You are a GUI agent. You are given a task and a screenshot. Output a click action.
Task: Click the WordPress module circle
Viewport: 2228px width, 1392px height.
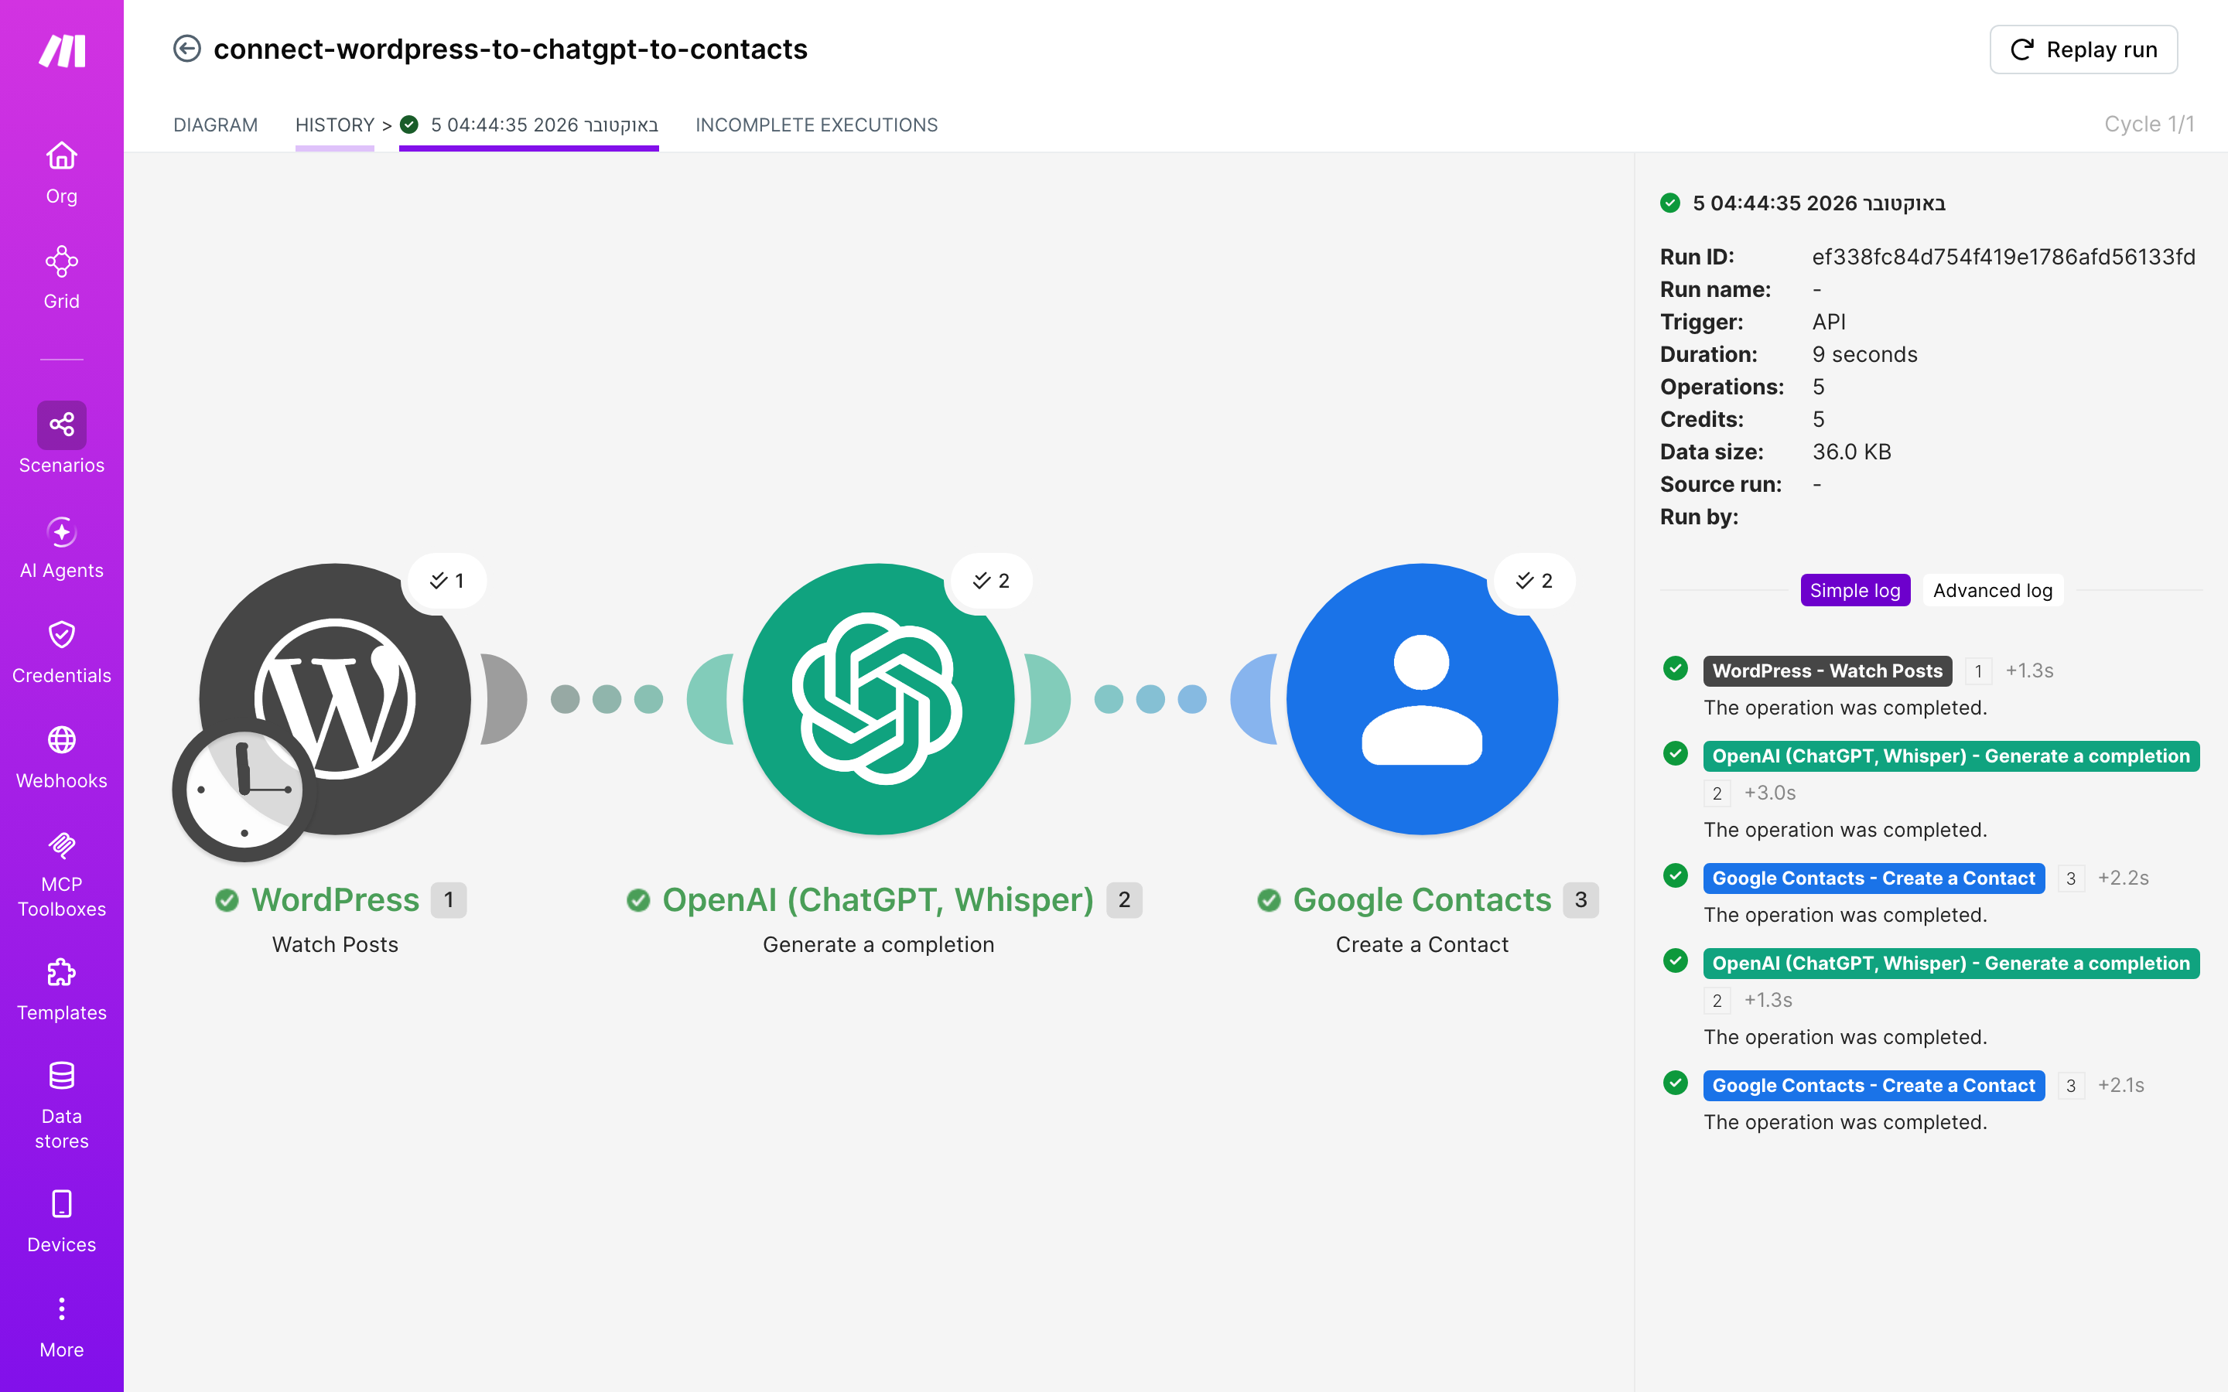pyautogui.click(x=335, y=699)
